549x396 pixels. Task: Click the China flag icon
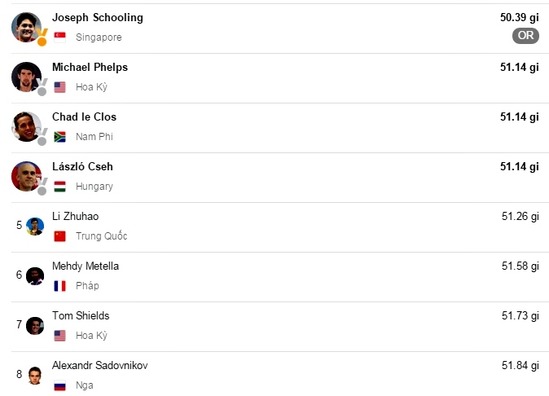click(x=59, y=236)
